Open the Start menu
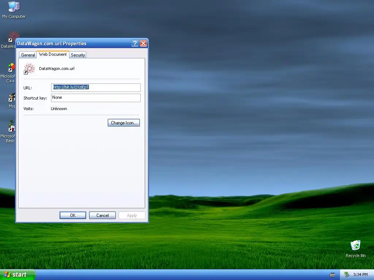 click(18, 275)
